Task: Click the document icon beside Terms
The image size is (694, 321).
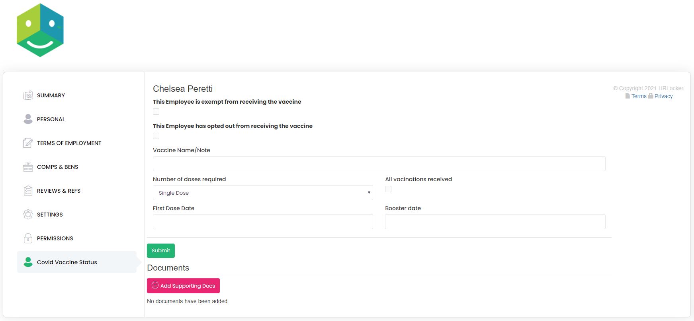Action: coord(628,96)
